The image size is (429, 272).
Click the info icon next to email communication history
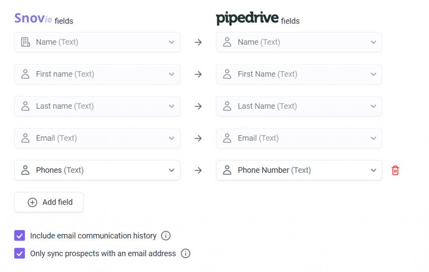click(x=166, y=236)
